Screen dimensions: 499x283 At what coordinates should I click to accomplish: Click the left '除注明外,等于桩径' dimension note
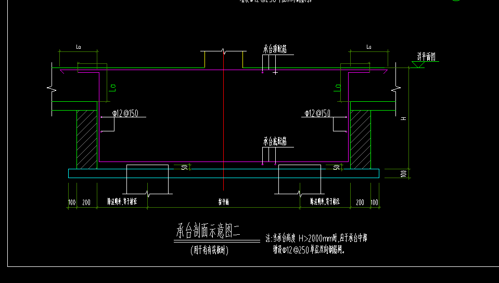(122, 201)
